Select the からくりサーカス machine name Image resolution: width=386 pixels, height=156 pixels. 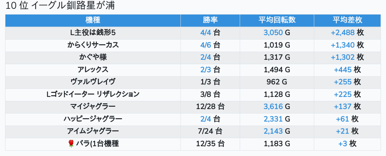(93, 45)
